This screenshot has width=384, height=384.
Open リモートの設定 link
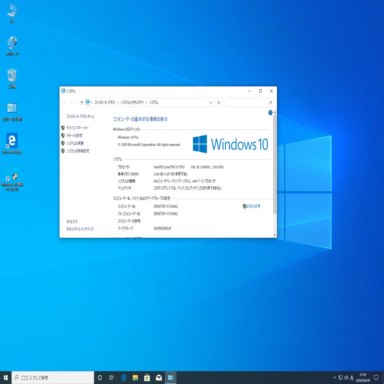74,136
